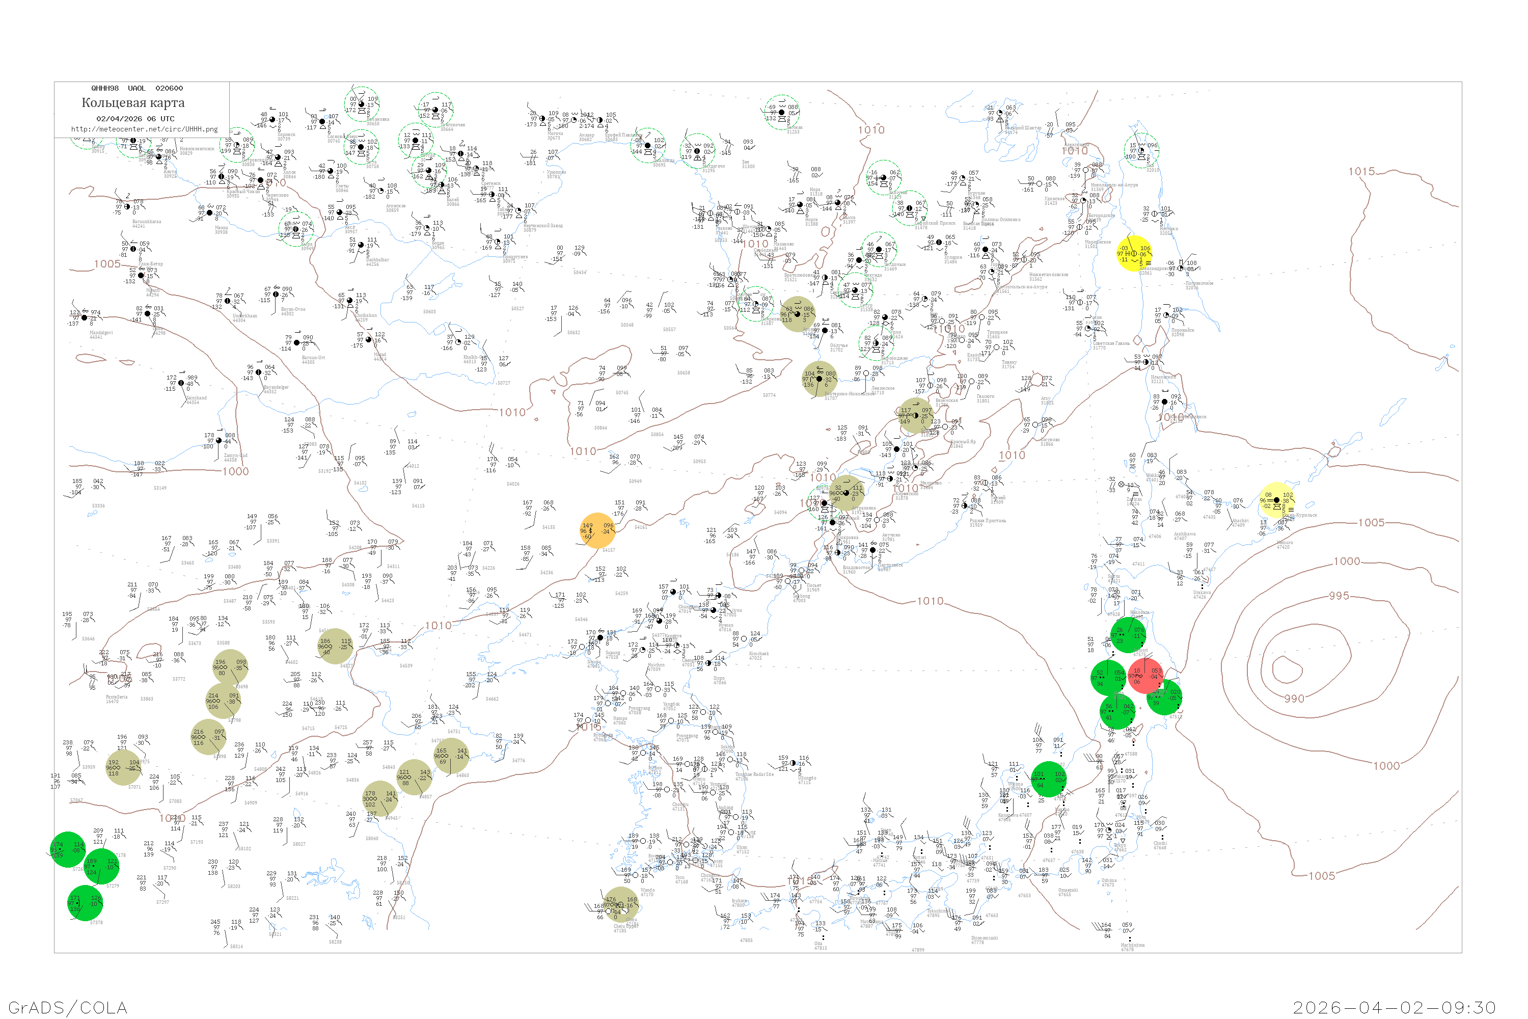Viewport: 1528px width, 1019px height.
Task: Click the olive circle labeled 196 098
Action: pyautogui.click(x=230, y=667)
